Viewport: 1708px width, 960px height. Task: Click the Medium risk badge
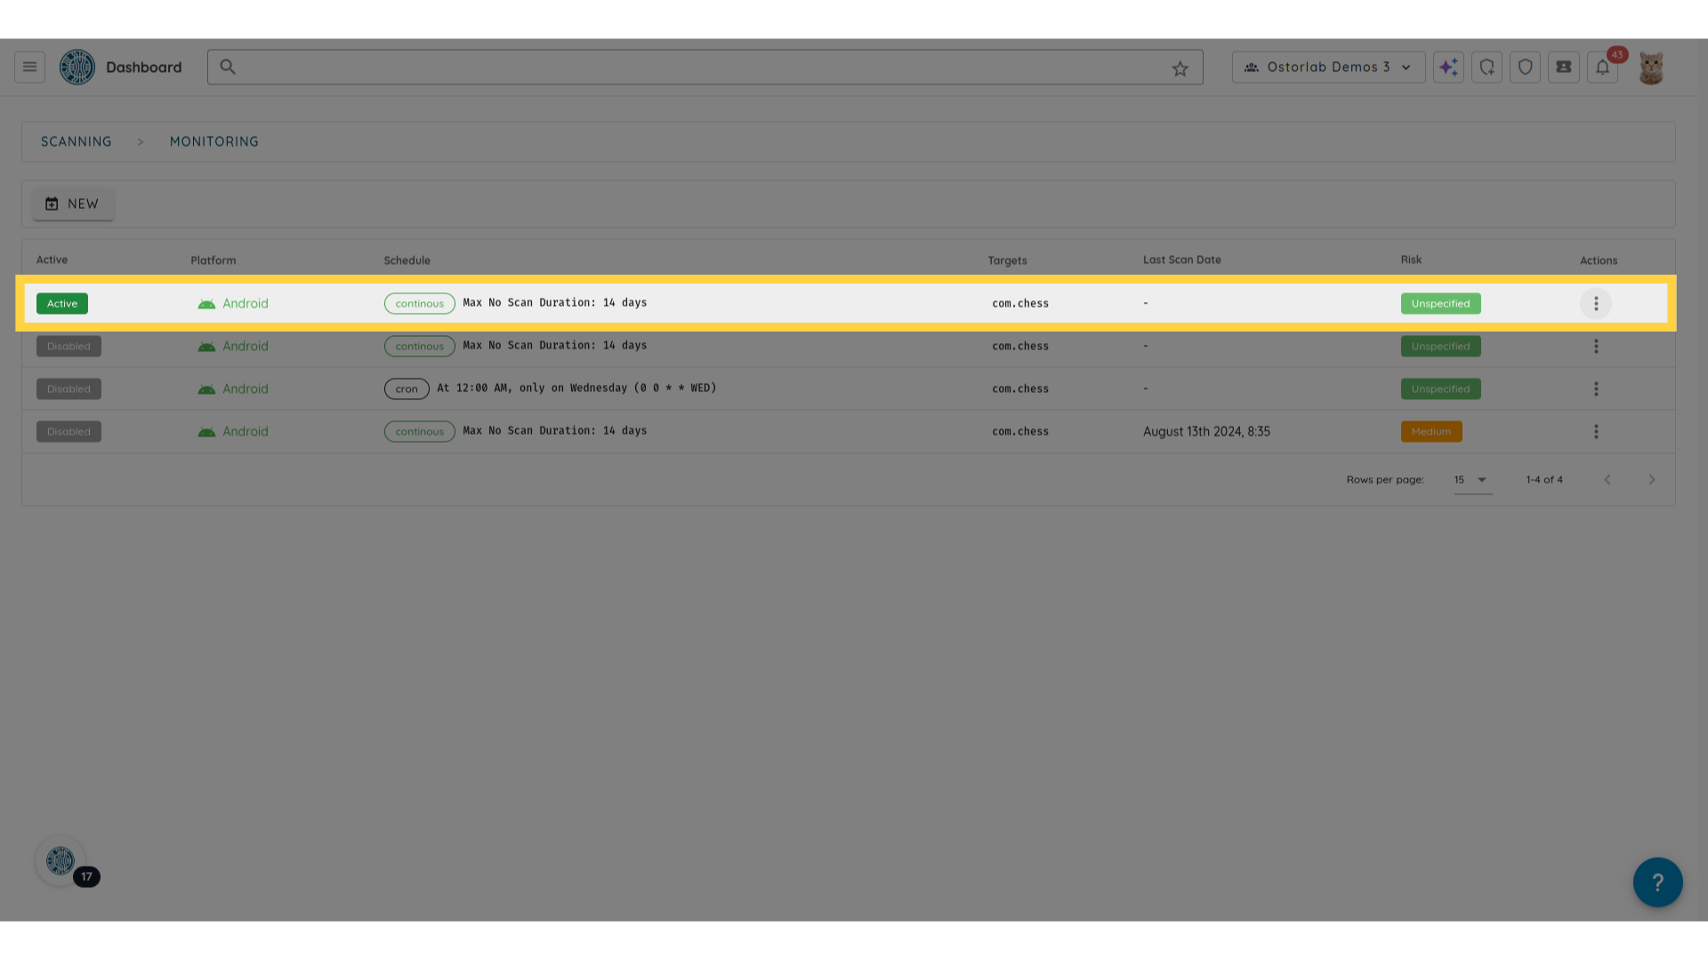tap(1430, 432)
